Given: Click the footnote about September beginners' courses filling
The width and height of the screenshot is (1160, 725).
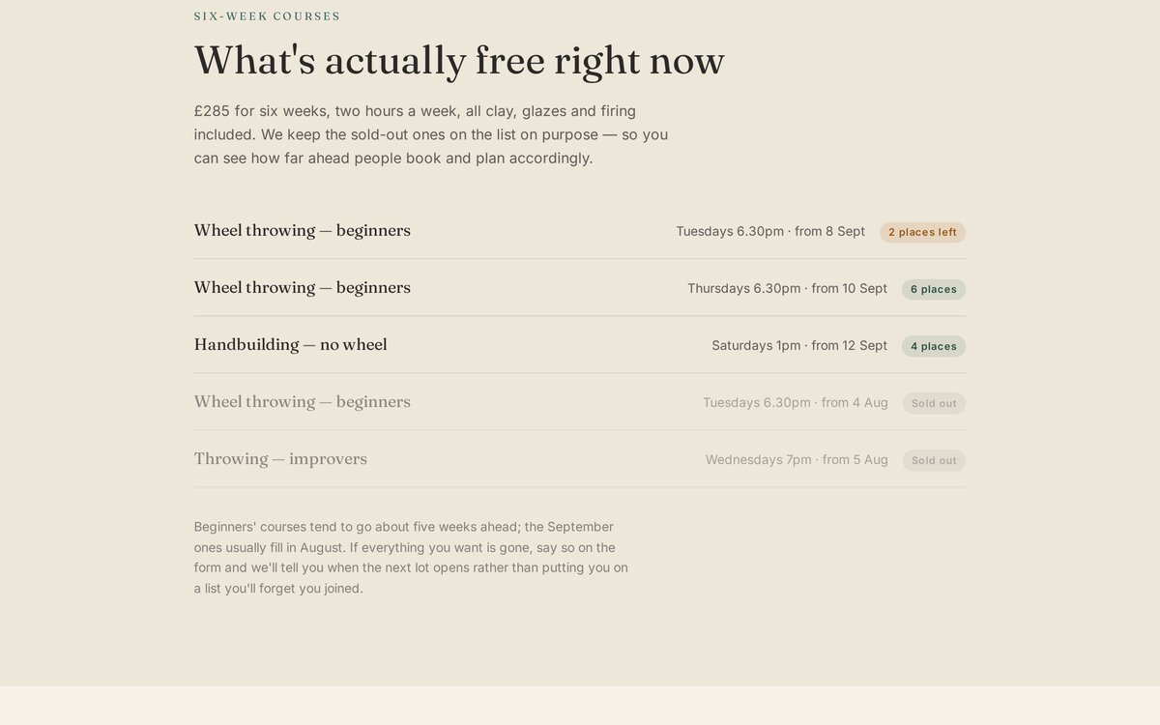Looking at the screenshot, I should click(x=411, y=557).
